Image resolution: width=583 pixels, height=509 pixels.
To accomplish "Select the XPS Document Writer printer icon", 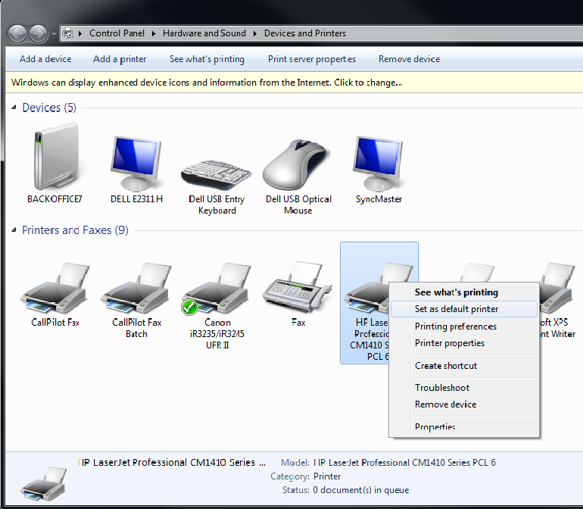I will pos(556,288).
